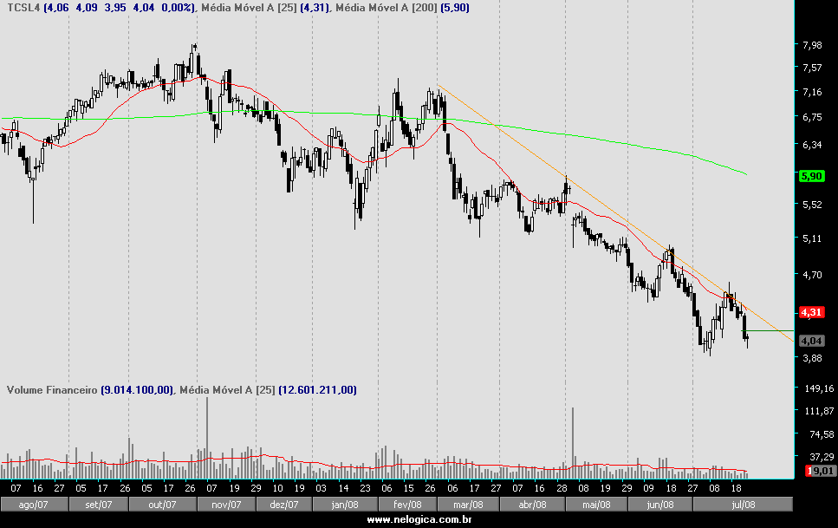Choose the dez/07 month segment
The image size is (838, 528).
(284, 505)
